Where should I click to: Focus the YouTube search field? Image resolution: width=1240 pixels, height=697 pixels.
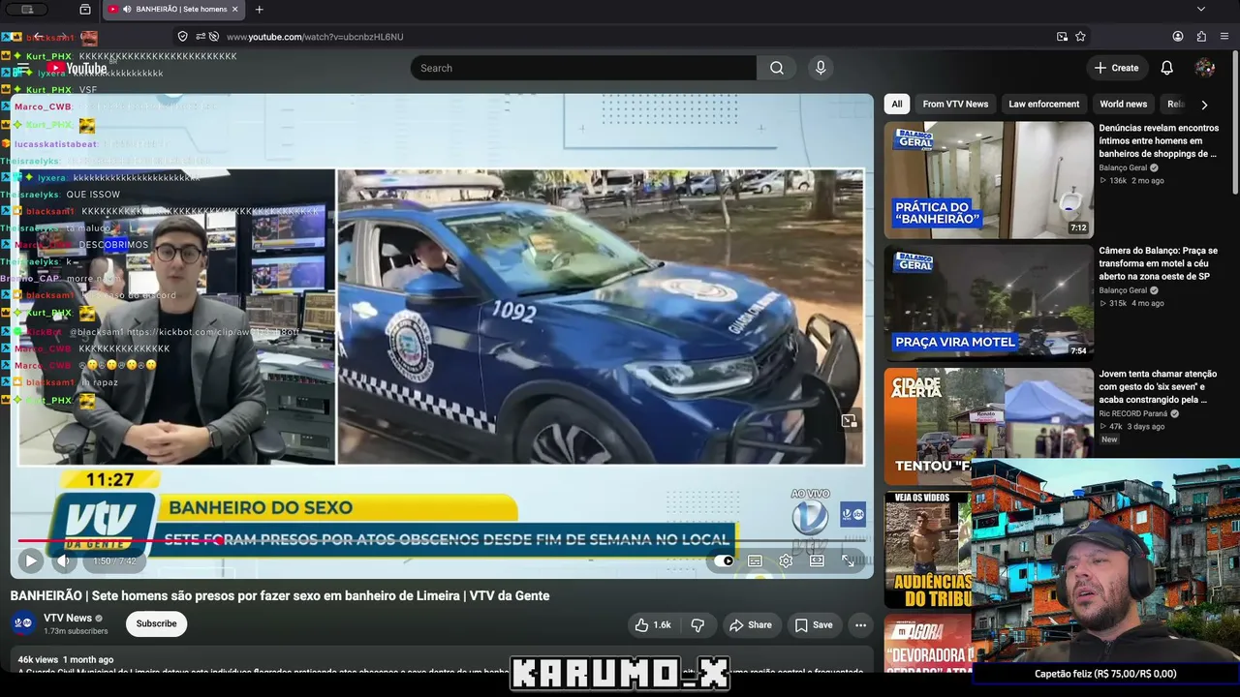[x=583, y=68]
